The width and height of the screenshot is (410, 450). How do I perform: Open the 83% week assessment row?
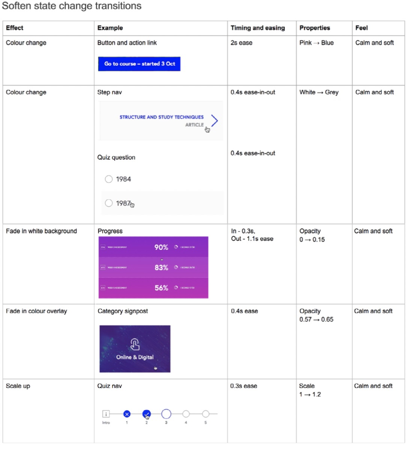(154, 267)
